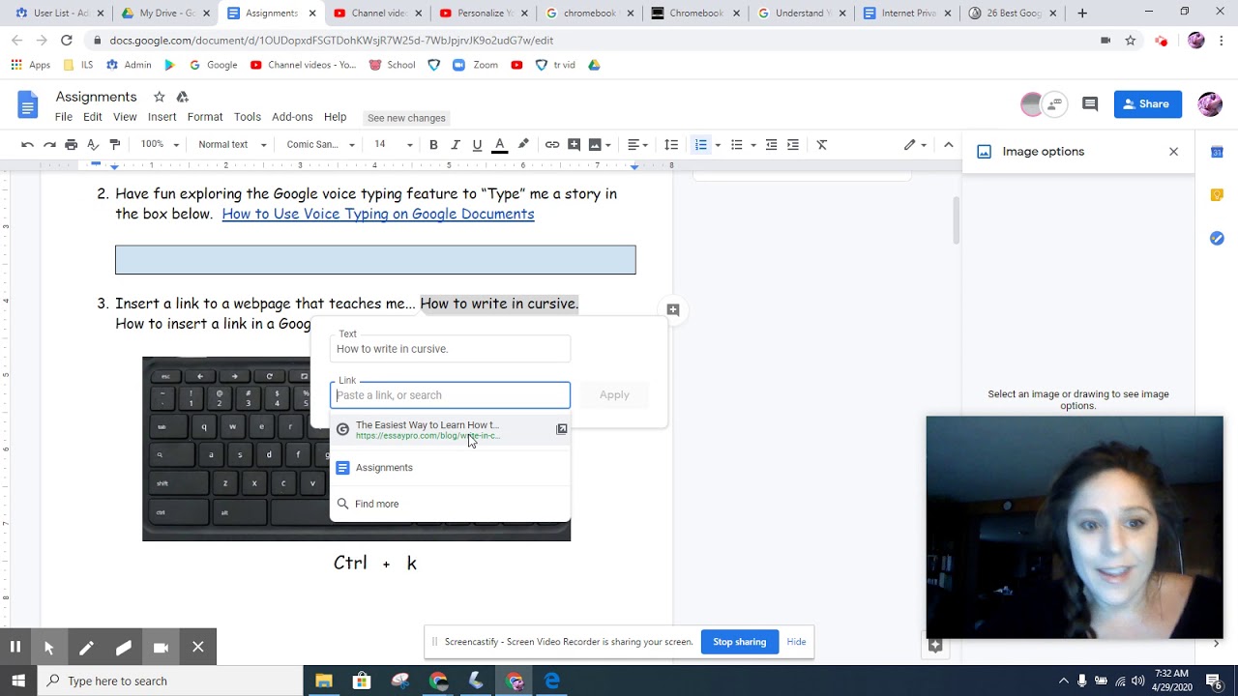The image size is (1238, 696).
Task: Choose Find more in link suggestions
Action: (x=450, y=504)
